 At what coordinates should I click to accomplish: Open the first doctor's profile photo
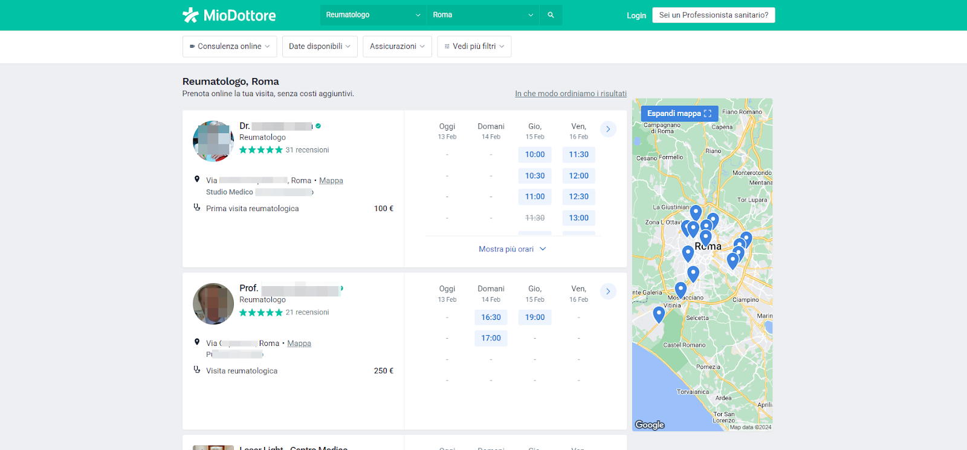pos(213,141)
